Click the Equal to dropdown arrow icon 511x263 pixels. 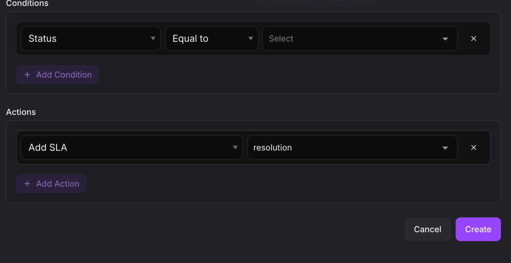250,39
